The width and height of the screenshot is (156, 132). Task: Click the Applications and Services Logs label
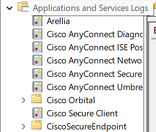tap(91, 8)
